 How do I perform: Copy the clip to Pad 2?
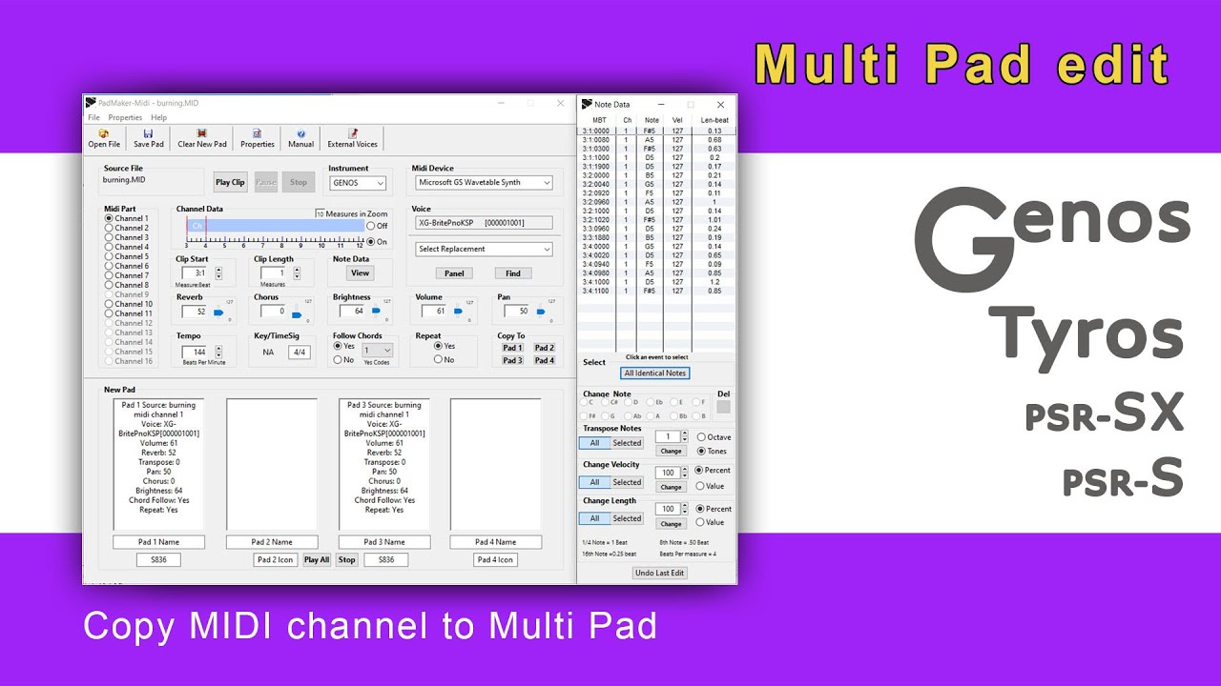pos(544,348)
